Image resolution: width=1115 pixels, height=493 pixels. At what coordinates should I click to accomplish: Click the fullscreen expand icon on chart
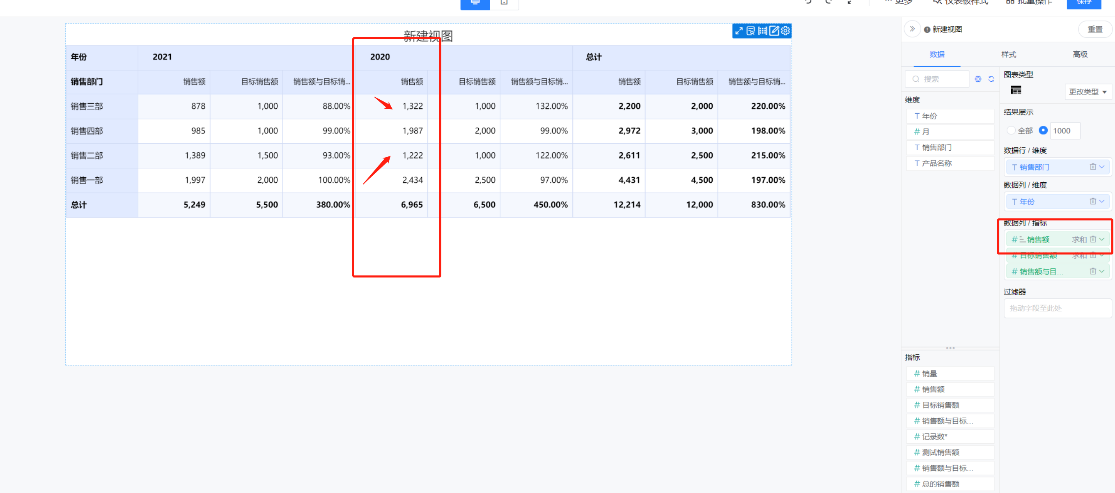point(739,31)
